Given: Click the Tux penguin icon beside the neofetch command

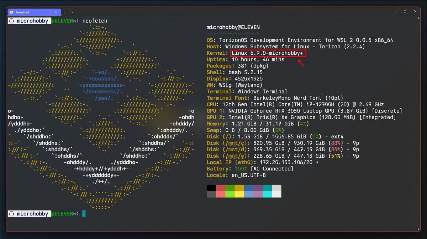Looking at the screenshot, I should point(11,21).
